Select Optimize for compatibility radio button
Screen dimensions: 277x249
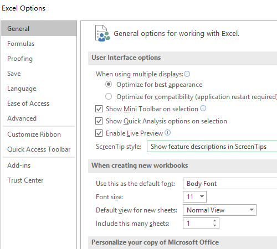(109, 96)
